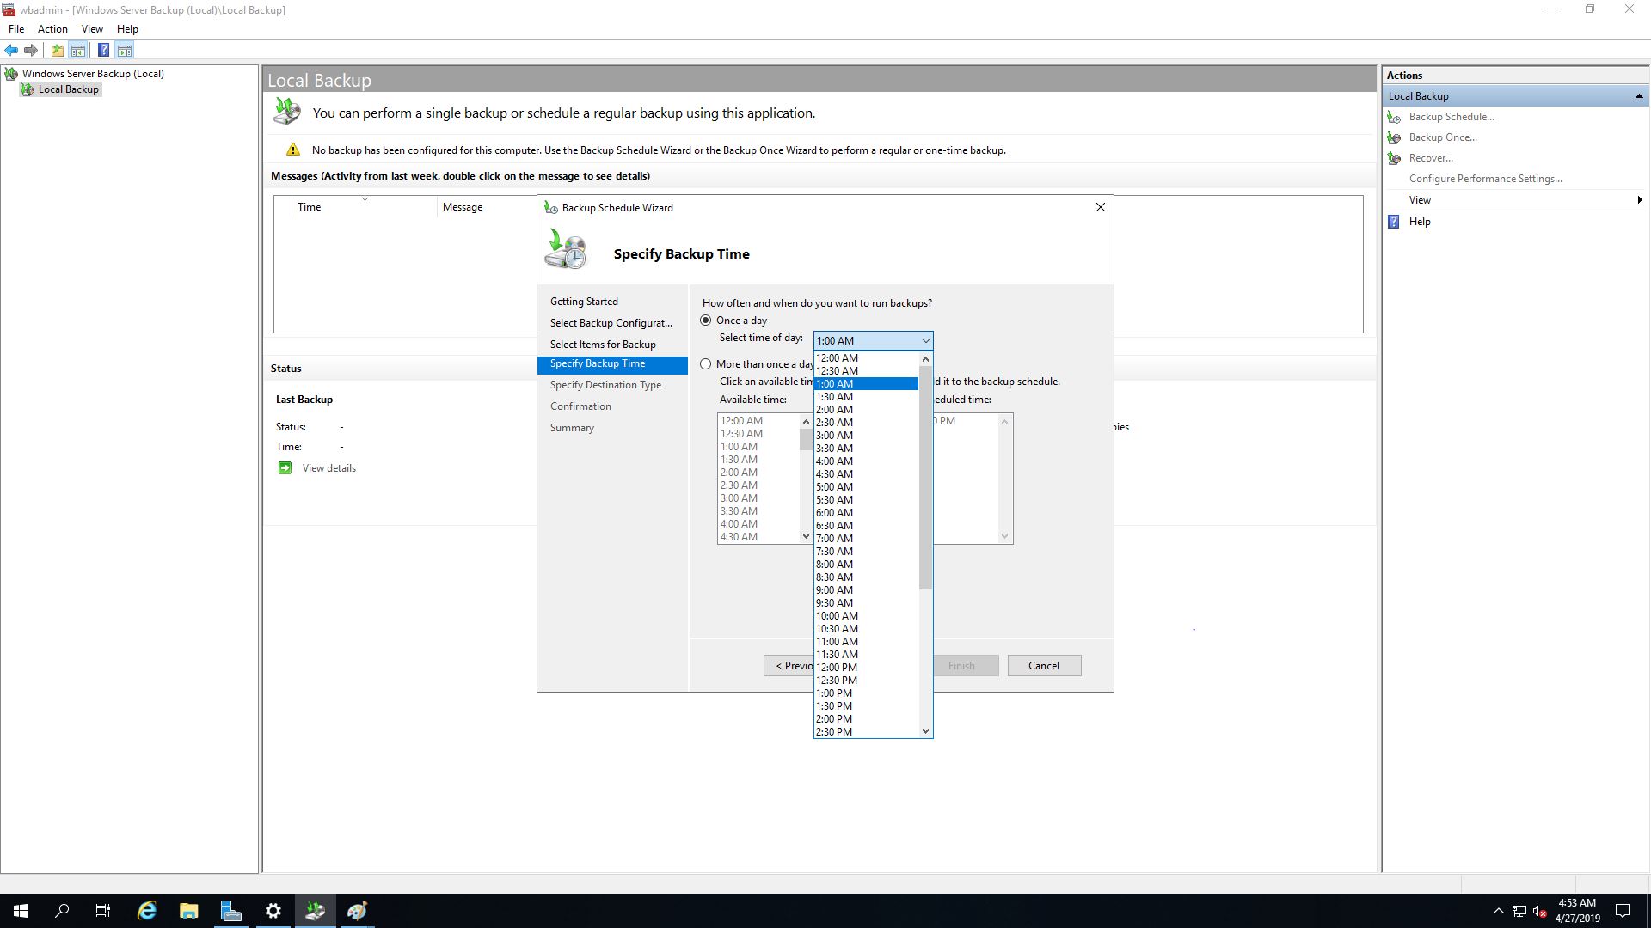This screenshot has height=928, width=1651.
Task: Click the Previous button in wizard
Action: (789, 666)
